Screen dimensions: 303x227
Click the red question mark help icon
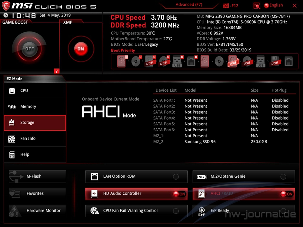point(56,71)
